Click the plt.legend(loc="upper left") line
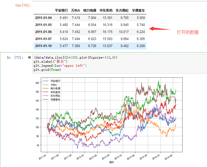Image resolution: width=207 pixels, height=167 pixels. click(60, 66)
